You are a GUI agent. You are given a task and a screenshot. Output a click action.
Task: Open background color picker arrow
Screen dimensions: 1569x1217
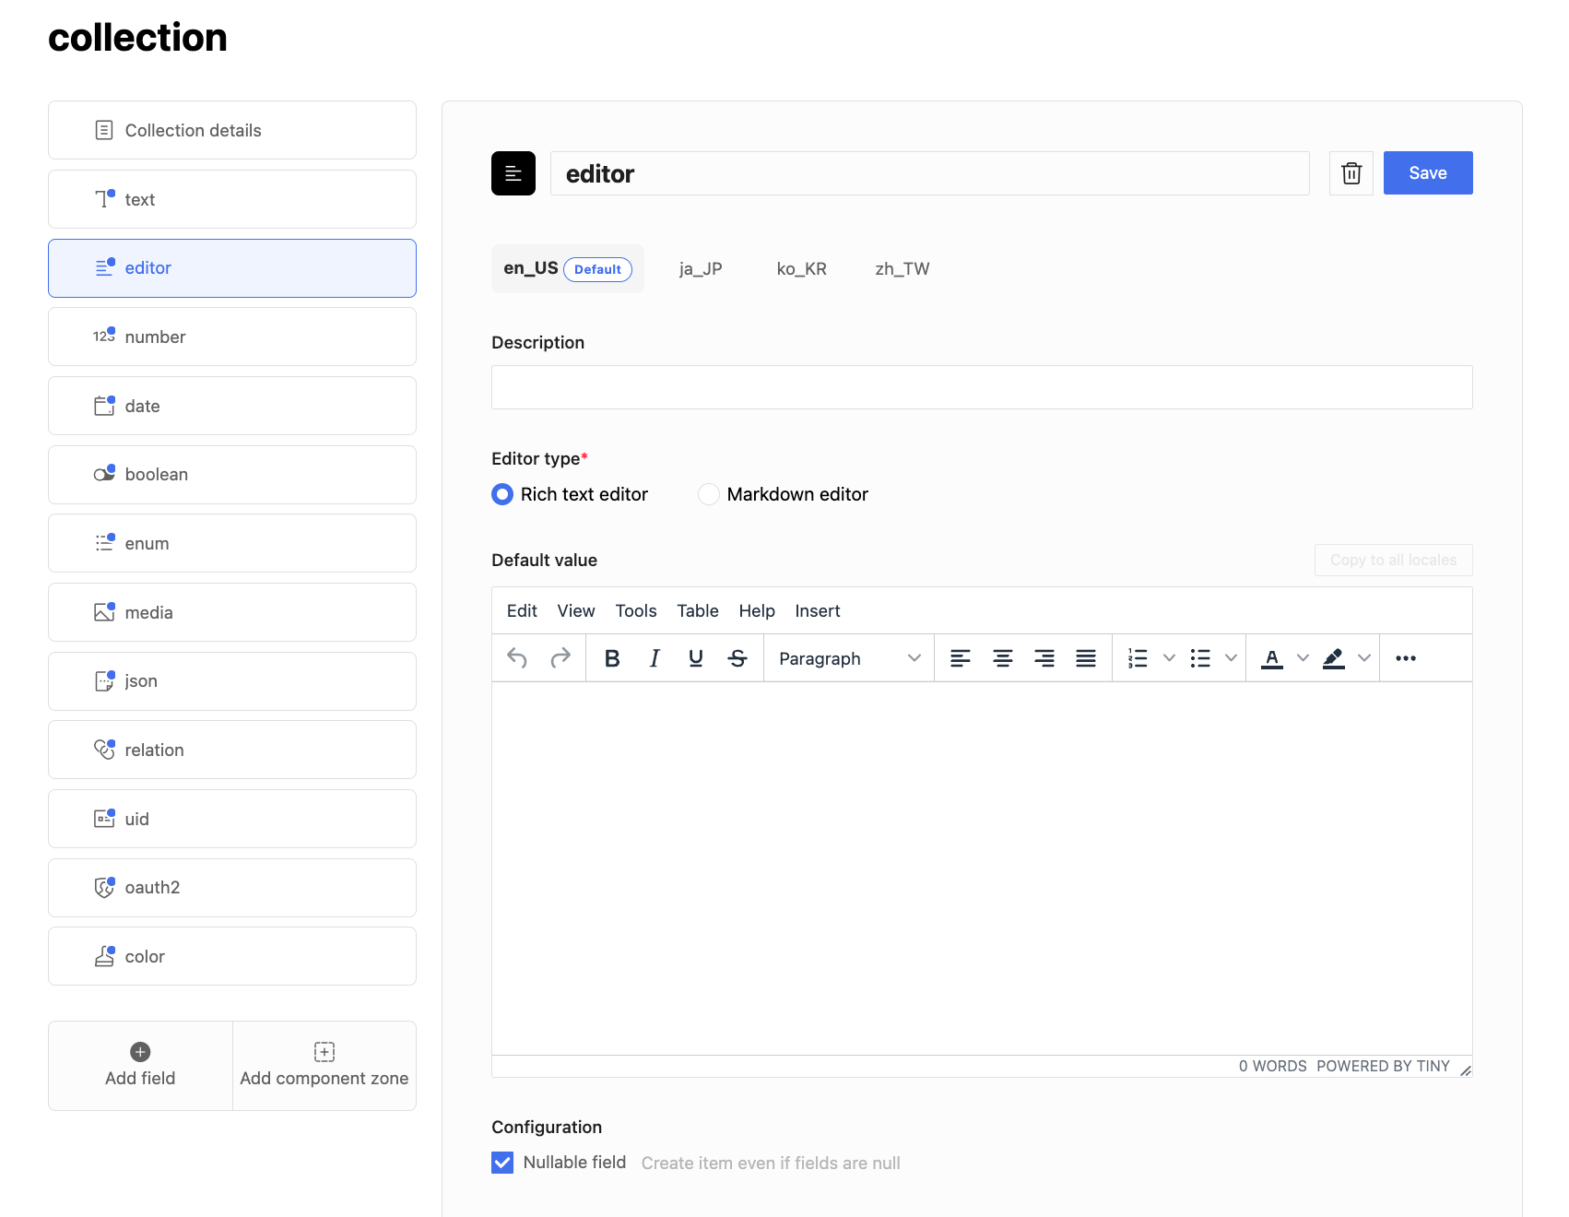pos(1364,658)
